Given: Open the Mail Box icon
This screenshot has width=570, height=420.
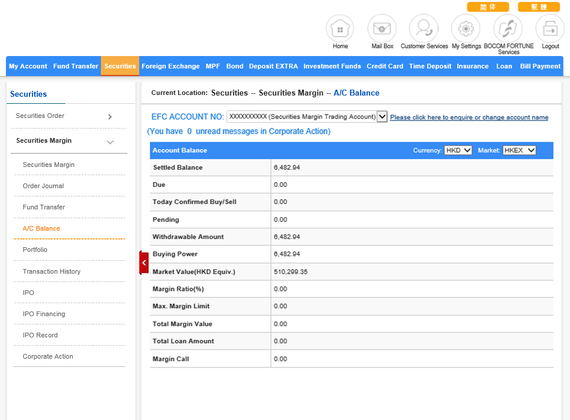Looking at the screenshot, I should click(382, 28).
